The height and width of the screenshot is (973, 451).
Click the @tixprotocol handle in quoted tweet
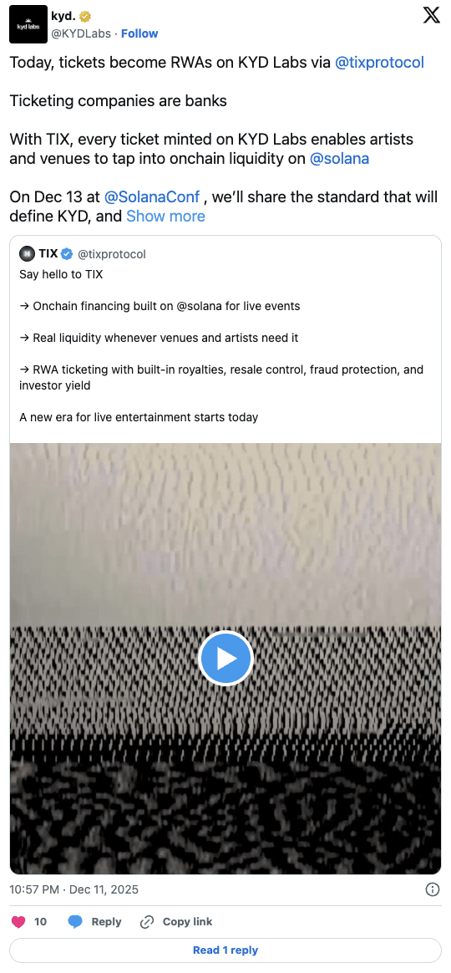112,254
